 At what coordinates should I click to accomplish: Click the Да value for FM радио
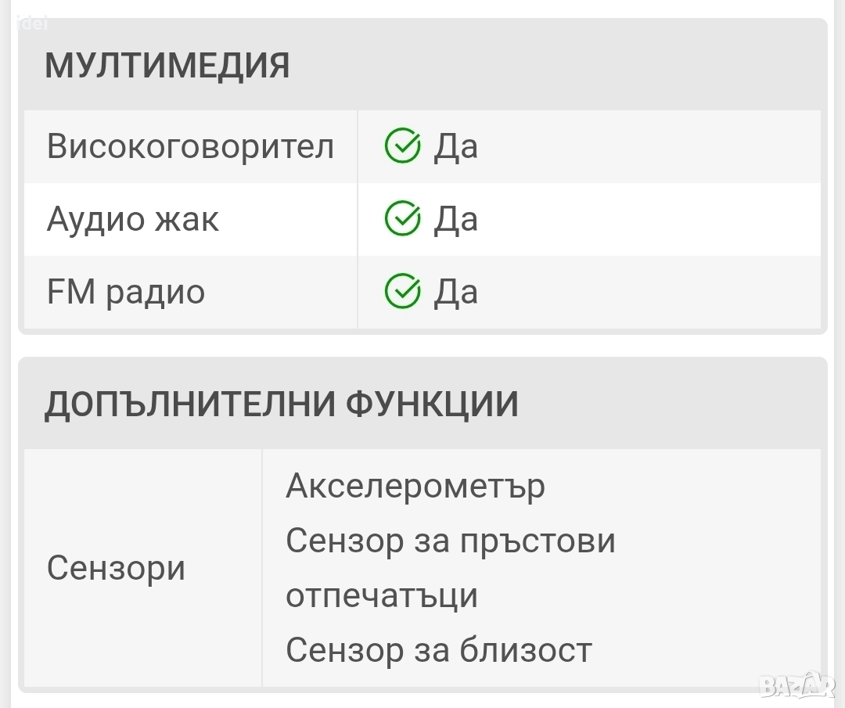(x=455, y=292)
